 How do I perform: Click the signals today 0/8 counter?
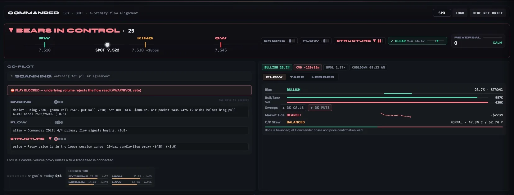click(x=58, y=176)
